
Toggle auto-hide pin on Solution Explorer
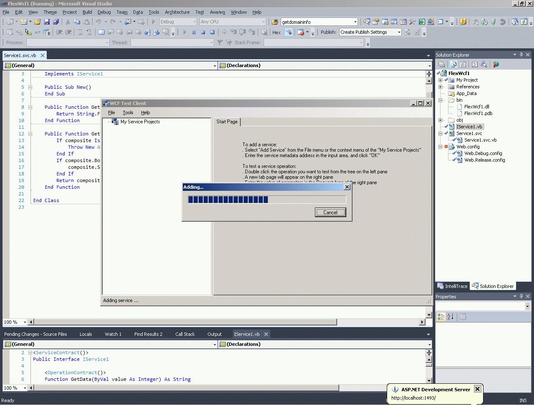click(x=521, y=55)
